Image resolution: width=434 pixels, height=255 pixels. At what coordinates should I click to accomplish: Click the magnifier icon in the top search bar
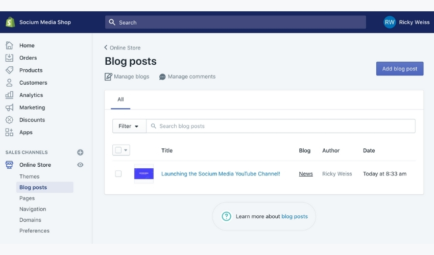[x=112, y=22]
